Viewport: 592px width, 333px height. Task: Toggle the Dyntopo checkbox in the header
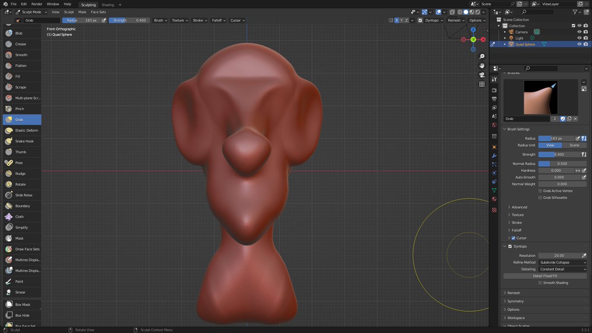pyautogui.click(x=421, y=20)
